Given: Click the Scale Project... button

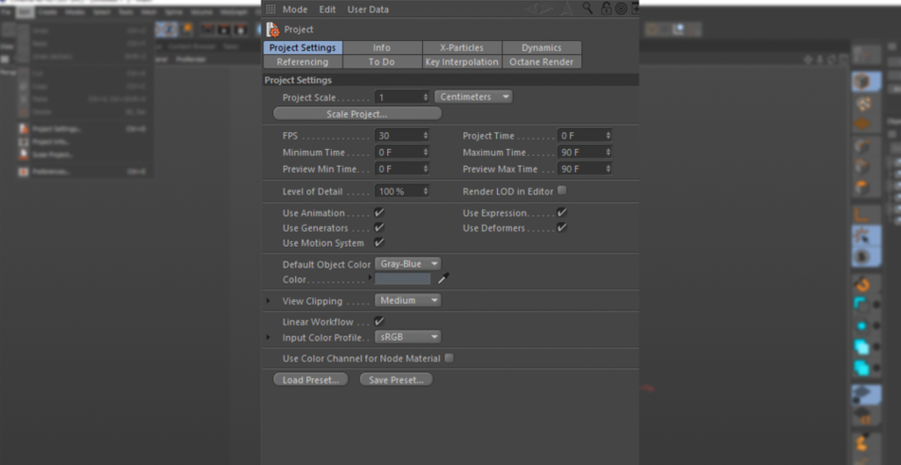Looking at the screenshot, I should click(x=358, y=114).
